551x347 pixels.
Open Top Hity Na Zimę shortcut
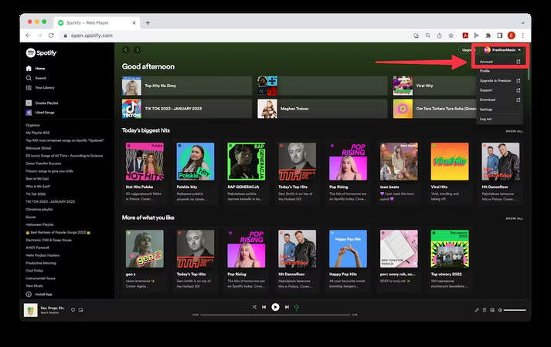pyautogui.click(x=187, y=86)
